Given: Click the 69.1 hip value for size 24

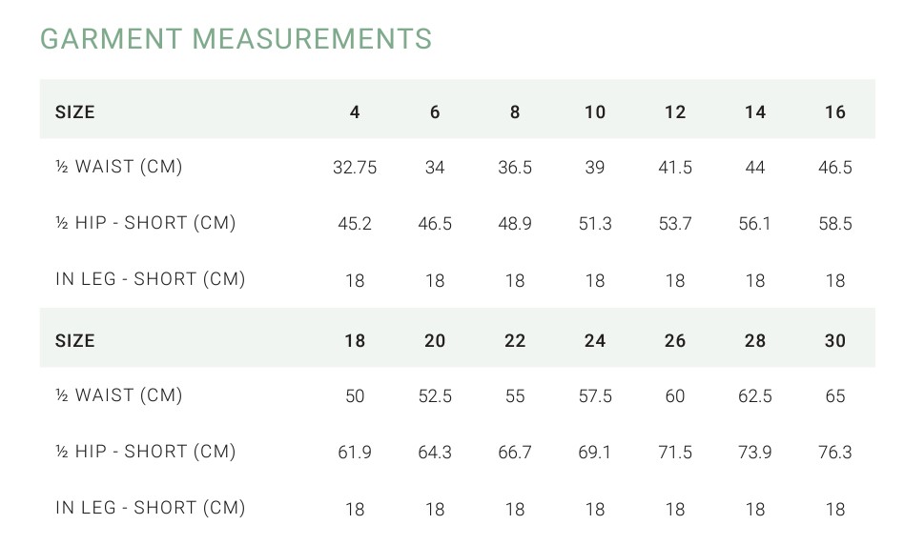Looking at the screenshot, I should 595,453.
